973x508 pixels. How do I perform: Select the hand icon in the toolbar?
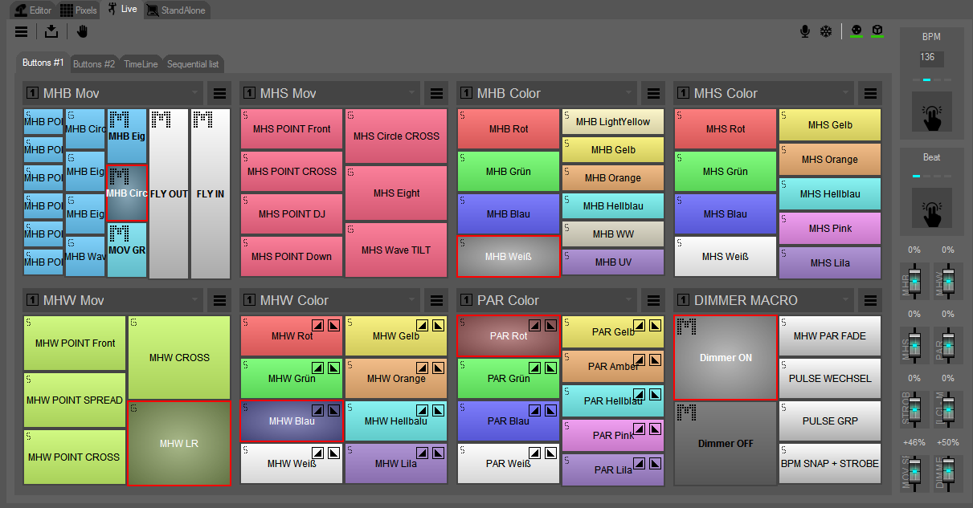click(82, 31)
